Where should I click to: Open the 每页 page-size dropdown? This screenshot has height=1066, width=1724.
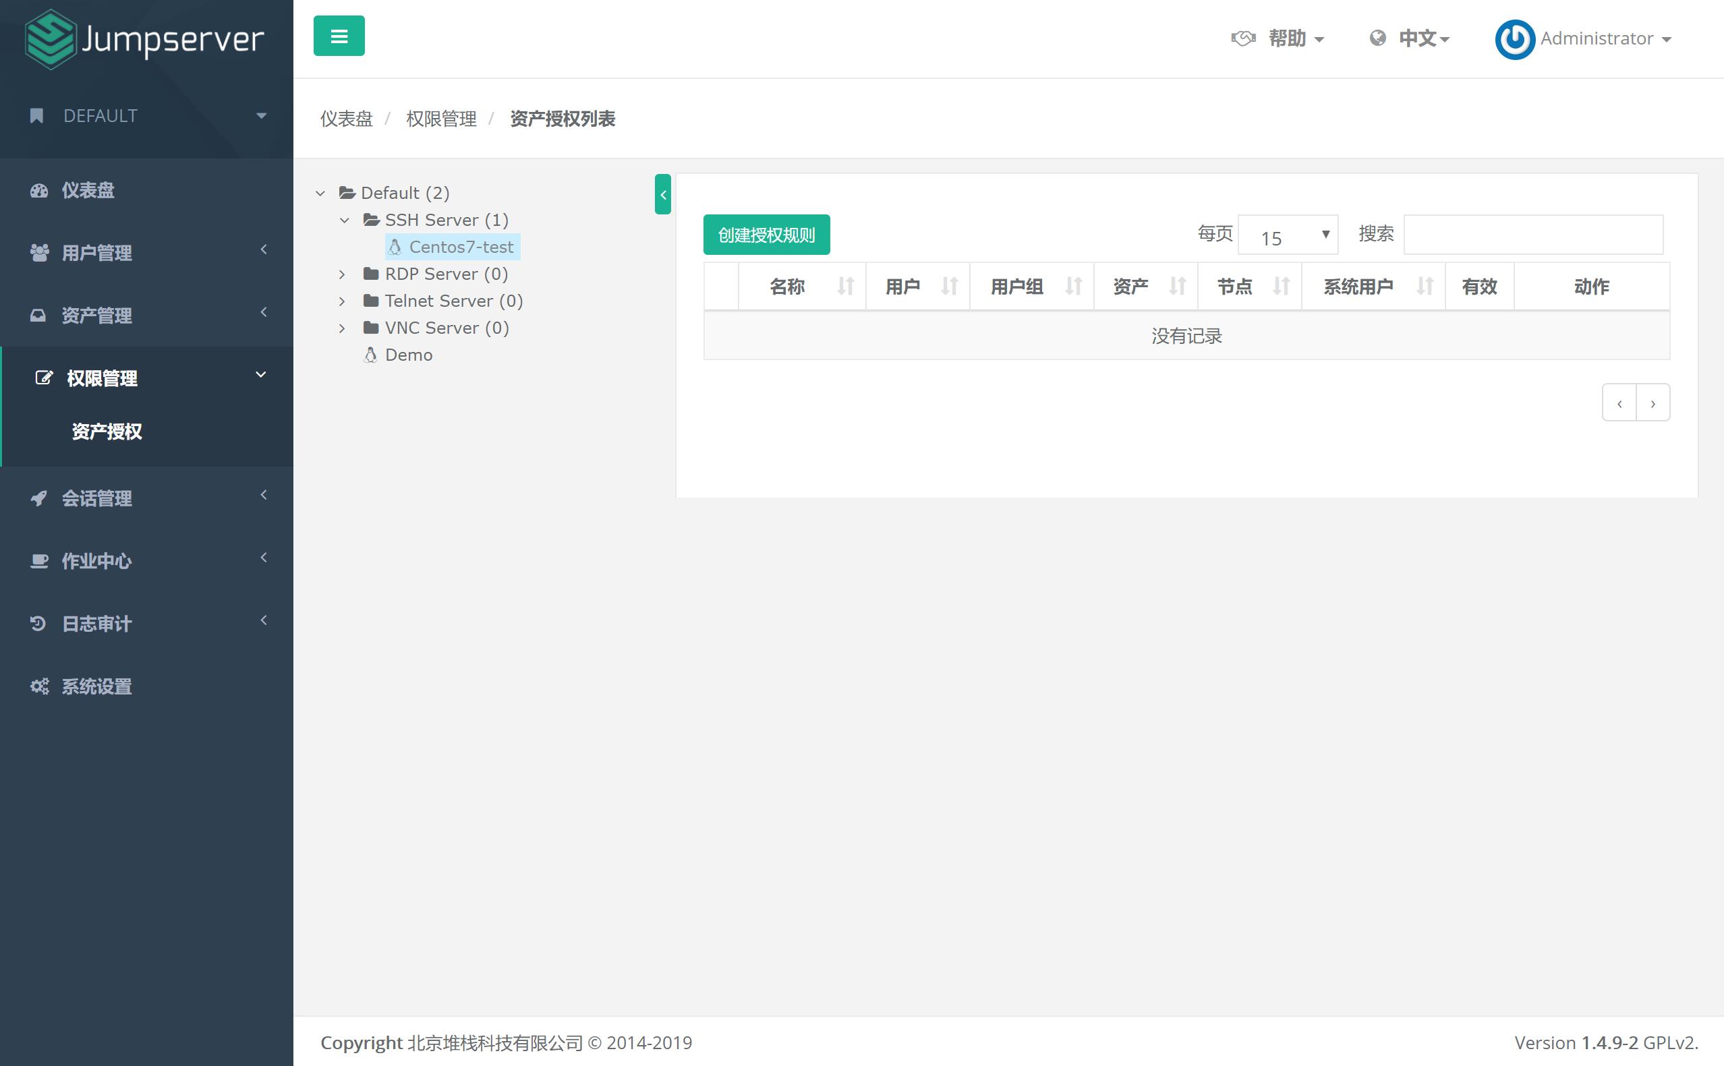pos(1288,235)
